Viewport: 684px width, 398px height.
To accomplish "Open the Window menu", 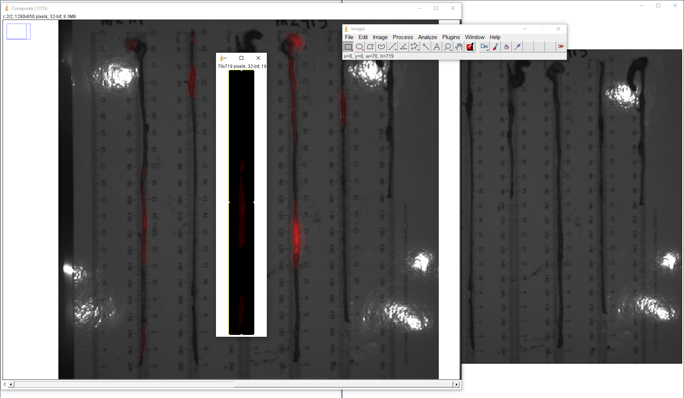I will click(x=475, y=37).
